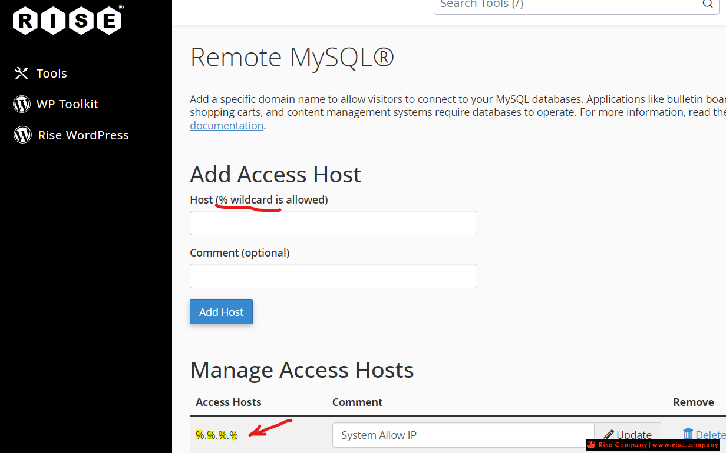Click the Rise WordPress logo icon
726x453 pixels.
pyautogui.click(x=22, y=135)
